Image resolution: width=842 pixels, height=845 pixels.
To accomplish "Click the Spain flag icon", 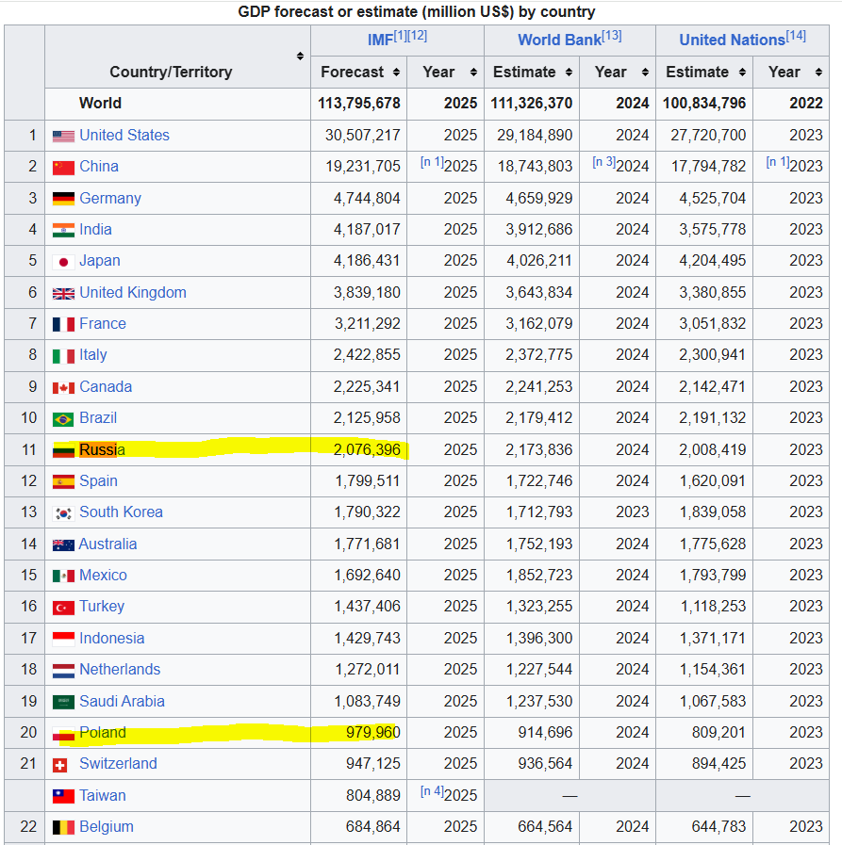I will (63, 481).
